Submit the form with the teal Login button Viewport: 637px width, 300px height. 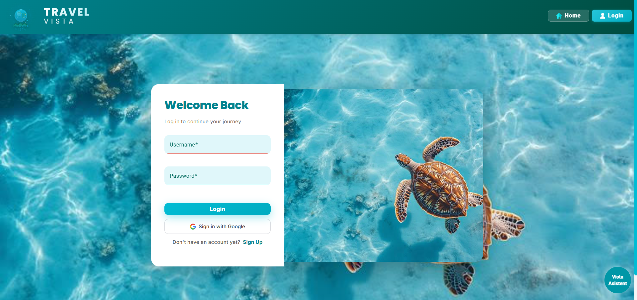tap(218, 209)
